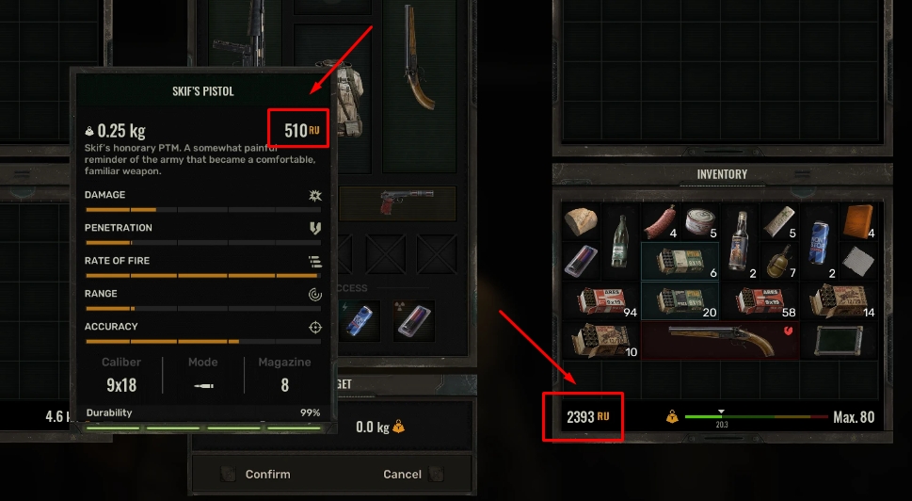Select the sawed-off shotgun in inventory
This screenshot has width=912, height=501.
720,340
